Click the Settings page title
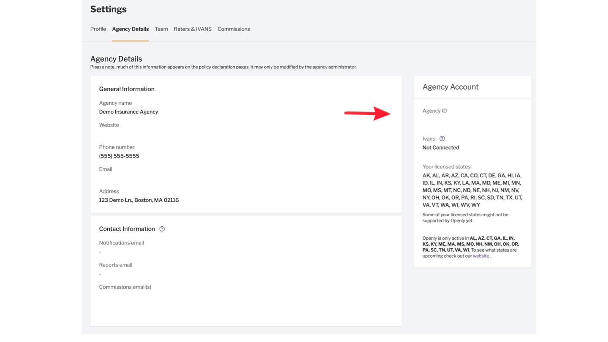 (x=108, y=9)
